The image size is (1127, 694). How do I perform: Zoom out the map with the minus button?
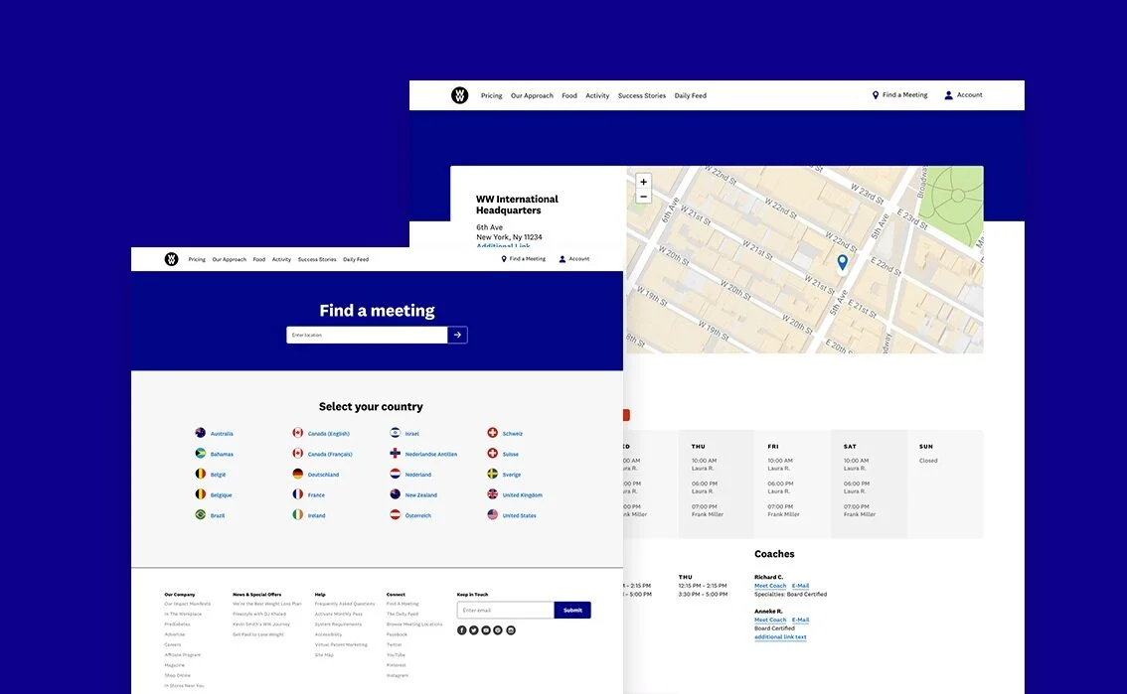pyautogui.click(x=643, y=196)
